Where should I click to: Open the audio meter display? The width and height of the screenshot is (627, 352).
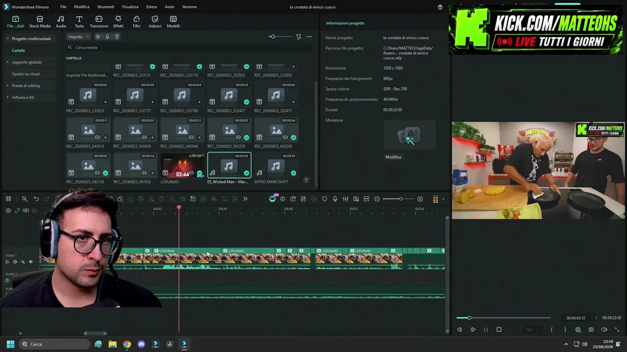click(435, 199)
